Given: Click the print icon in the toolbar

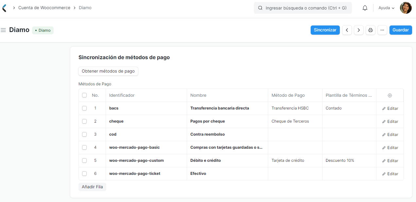Looking at the screenshot, I should 370,30.
